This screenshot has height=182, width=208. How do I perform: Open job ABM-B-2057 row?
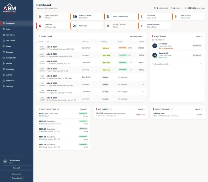tap(92, 48)
